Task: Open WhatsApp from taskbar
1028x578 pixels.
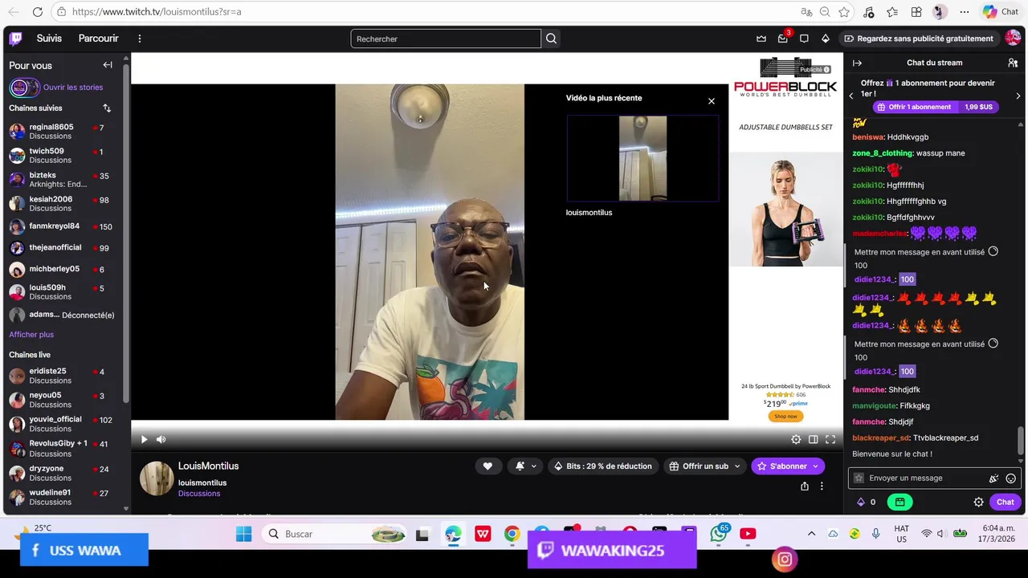Action: 720,534
